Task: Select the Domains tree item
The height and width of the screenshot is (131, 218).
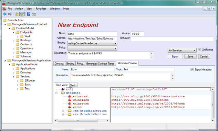Action: click(x=25, y=73)
